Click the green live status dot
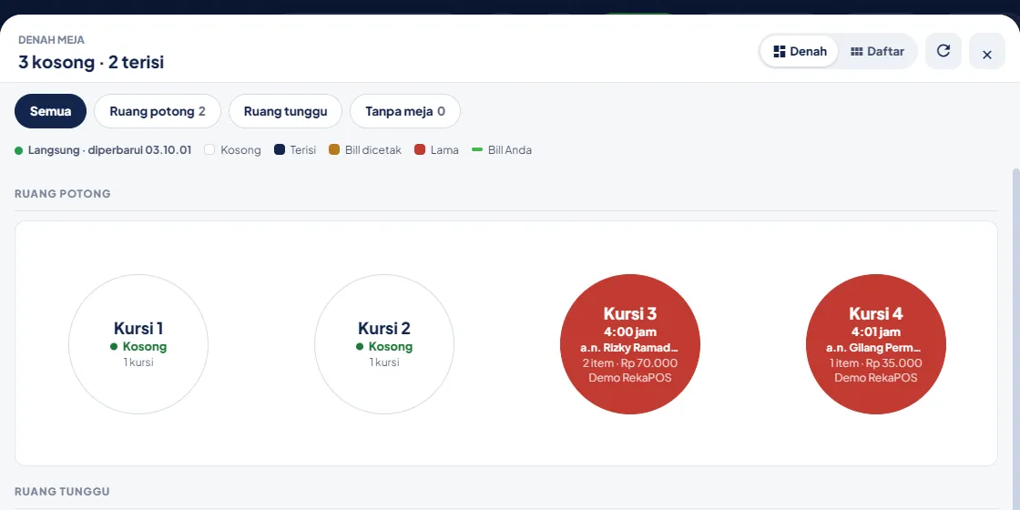1020x510 pixels. pos(19,150)
